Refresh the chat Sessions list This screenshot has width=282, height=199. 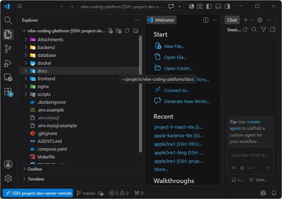click(245, 29)
